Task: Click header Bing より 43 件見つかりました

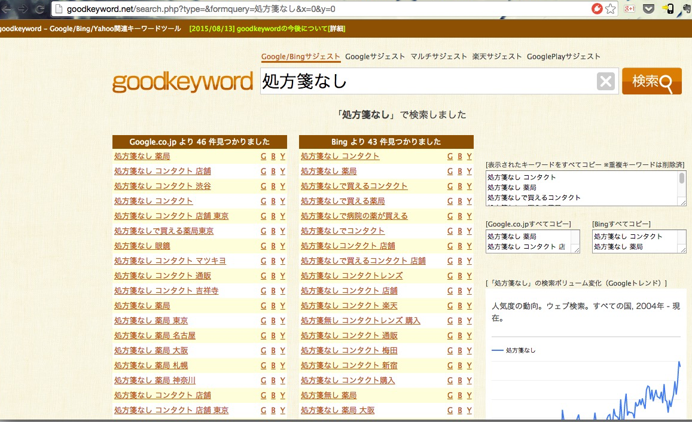Action: tap(386, 142)
